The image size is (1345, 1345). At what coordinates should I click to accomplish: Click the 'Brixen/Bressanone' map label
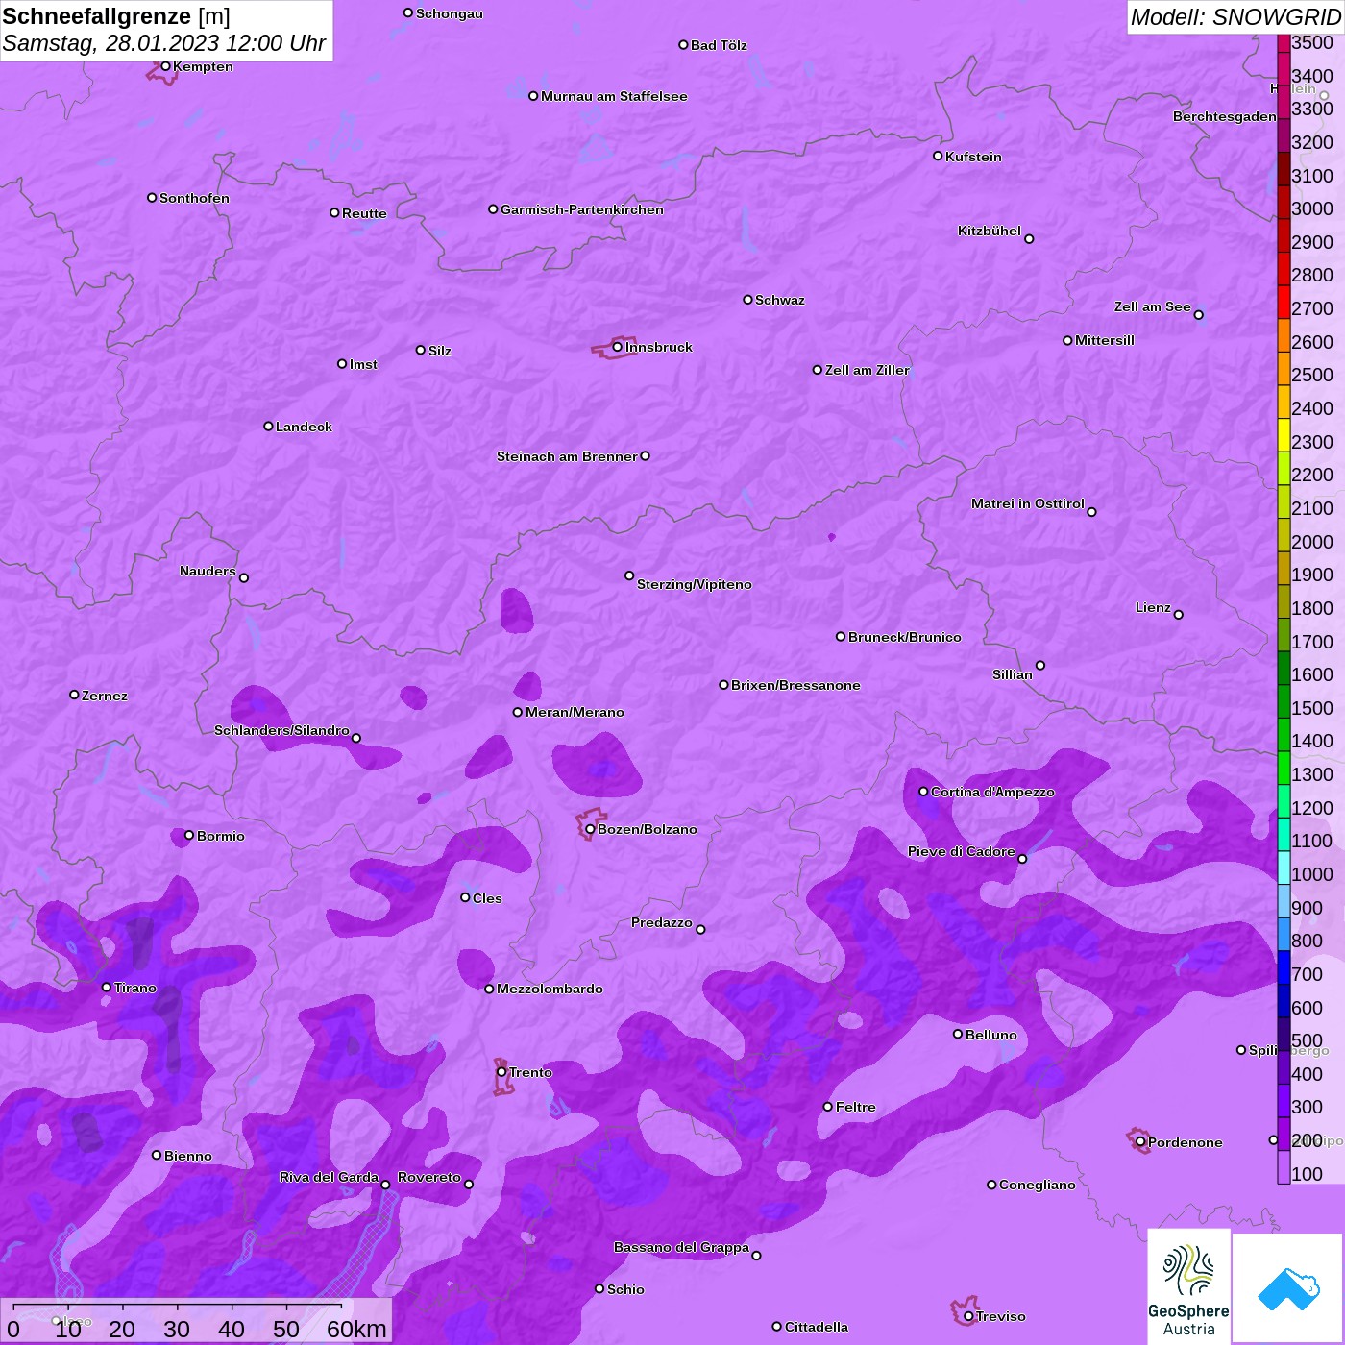click(795, 685)
